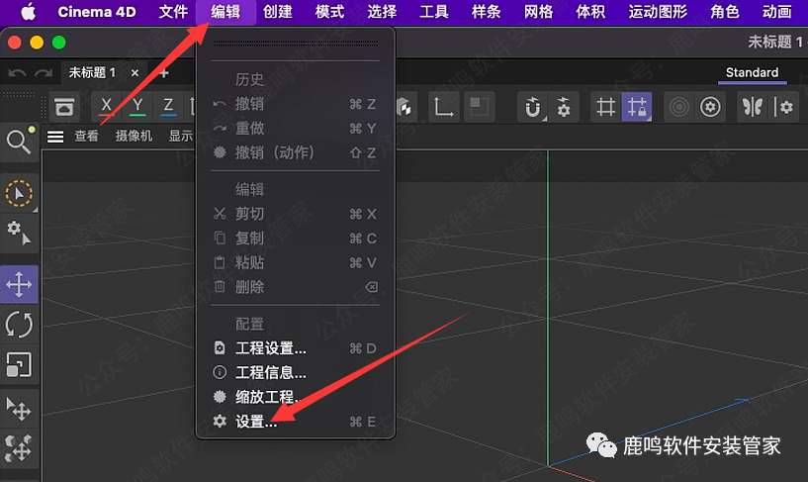808x482 pixels.
Task: Open the 模式 menu
Action: (x=329, y=11)
